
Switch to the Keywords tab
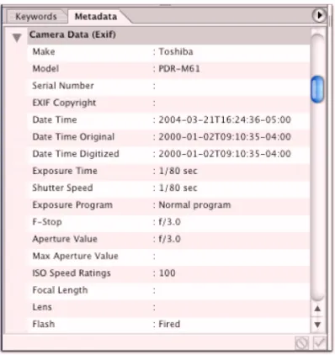click(36, 16)
